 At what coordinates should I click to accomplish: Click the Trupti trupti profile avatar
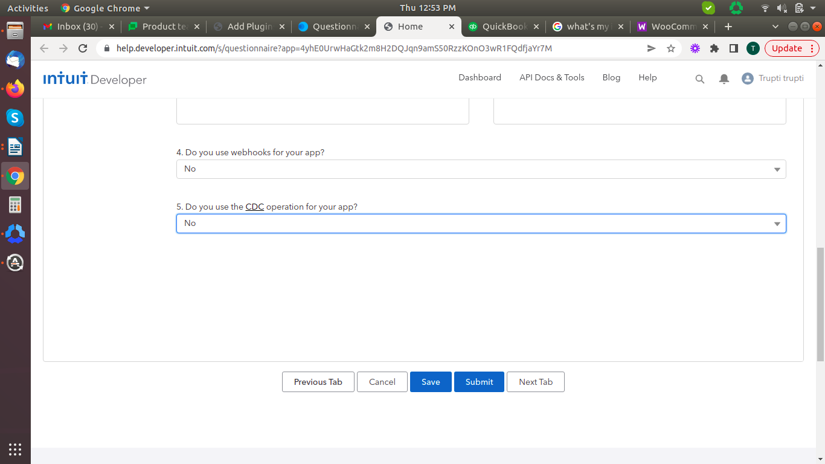point(748,79)
